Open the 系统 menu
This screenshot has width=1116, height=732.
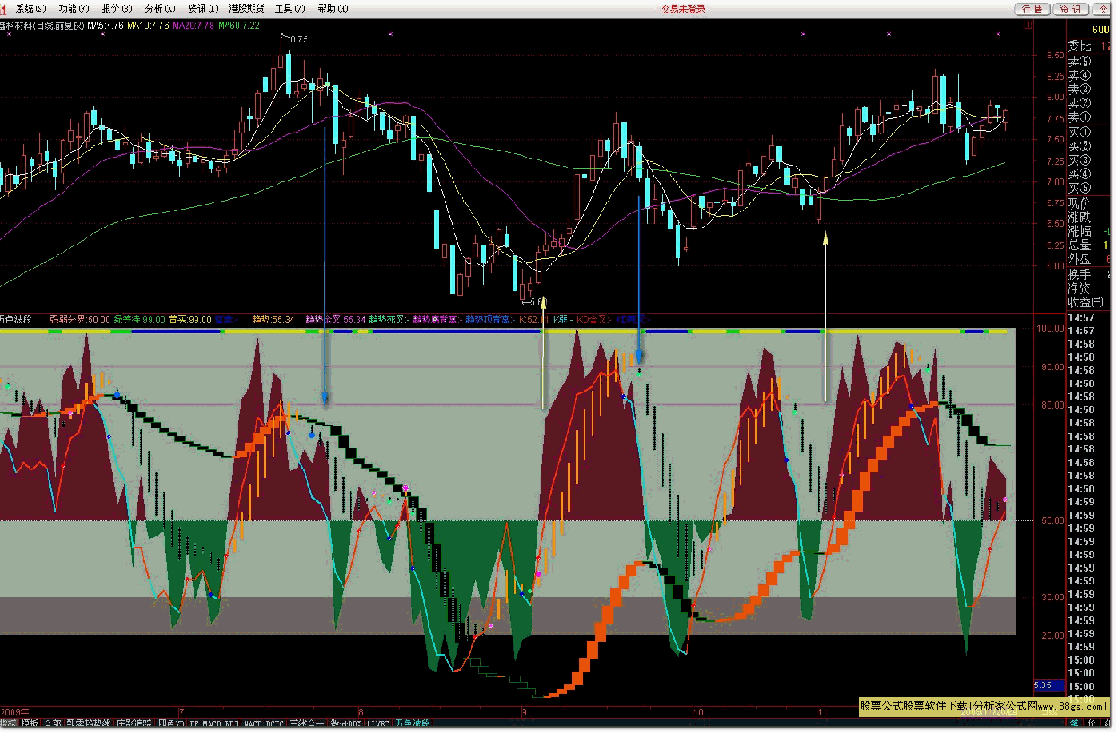[29, 9]
